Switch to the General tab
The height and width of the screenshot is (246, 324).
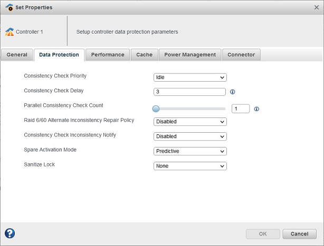[x=17, y=55]
